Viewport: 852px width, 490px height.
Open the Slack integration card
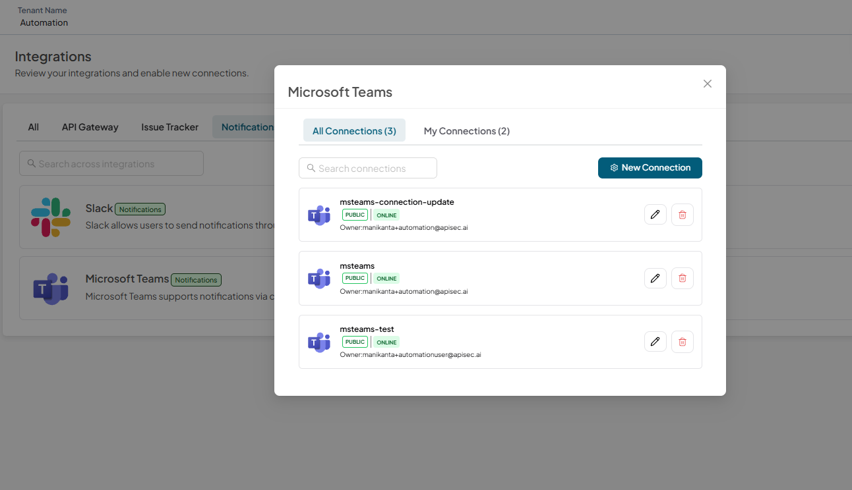click(147, 217)
